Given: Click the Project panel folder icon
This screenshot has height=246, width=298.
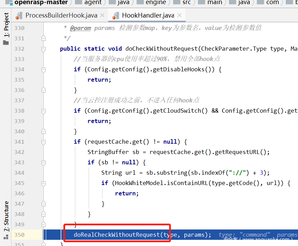Looking at the screenshot, I should click(x=6, y=43).
